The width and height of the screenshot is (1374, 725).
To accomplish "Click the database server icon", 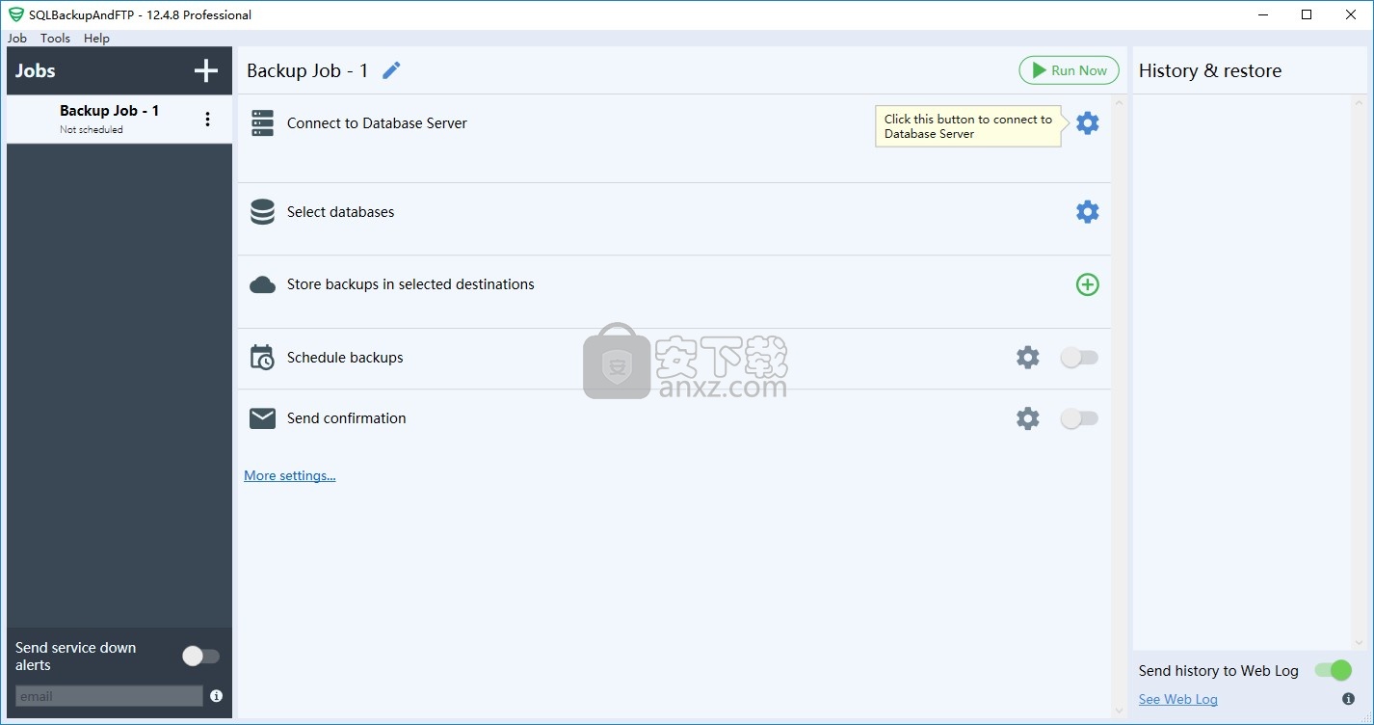I will (x=263, y=123).
